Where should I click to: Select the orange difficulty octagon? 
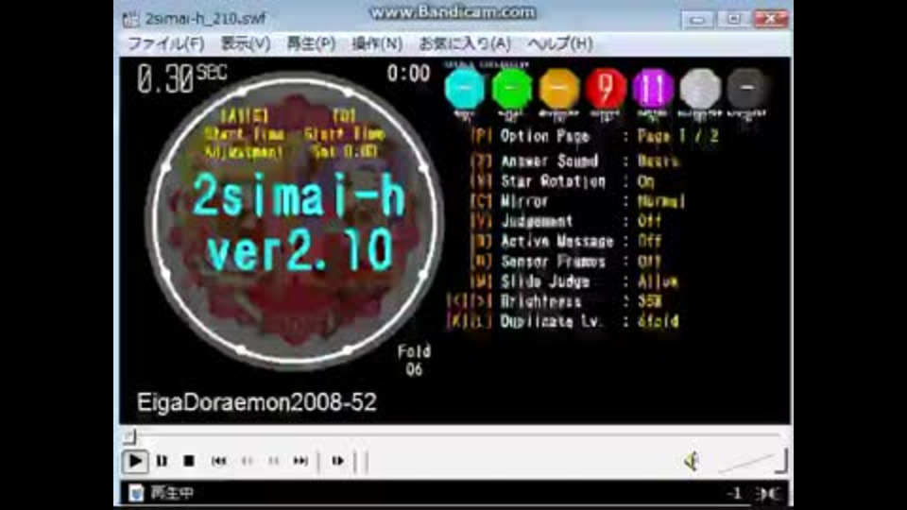(x=558, y=89)
